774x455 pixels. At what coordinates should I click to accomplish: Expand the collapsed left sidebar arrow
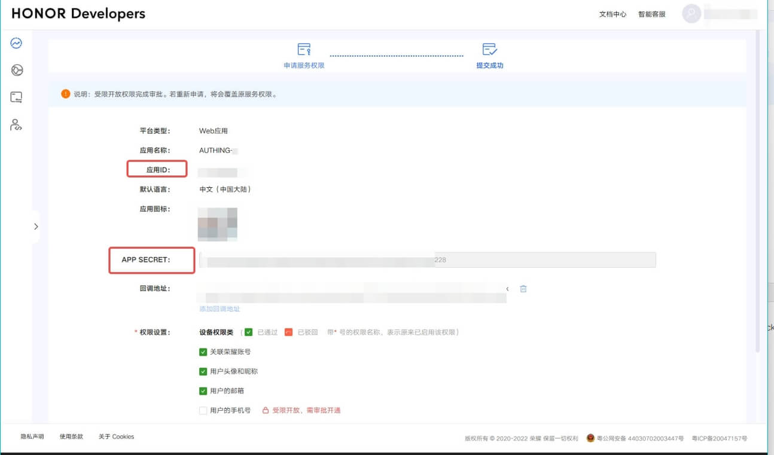tap(36, 227)
